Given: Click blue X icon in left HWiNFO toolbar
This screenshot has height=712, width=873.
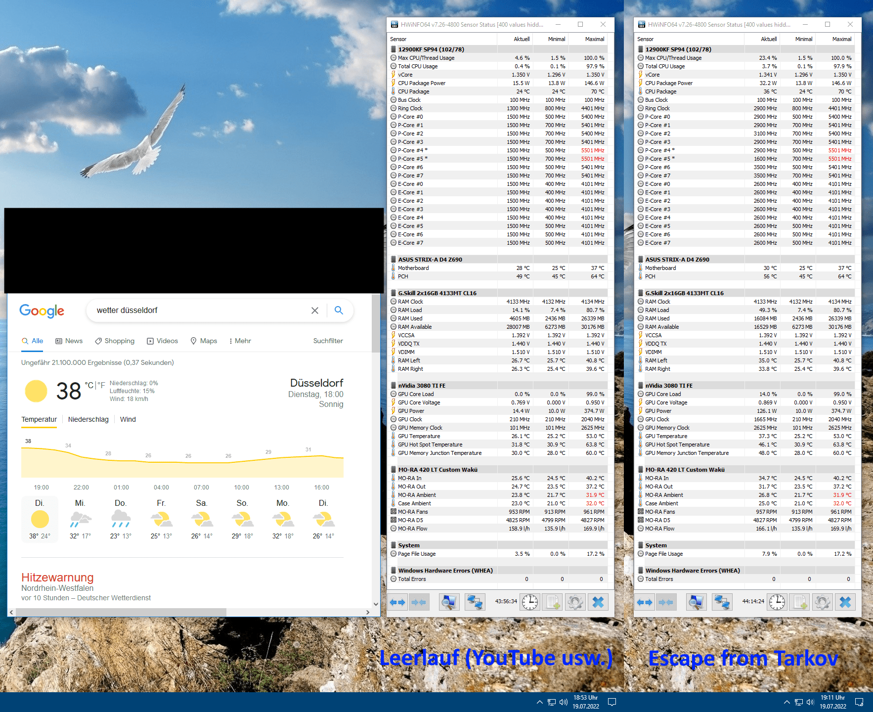Looking at the screenshot, I should [598, 602].
